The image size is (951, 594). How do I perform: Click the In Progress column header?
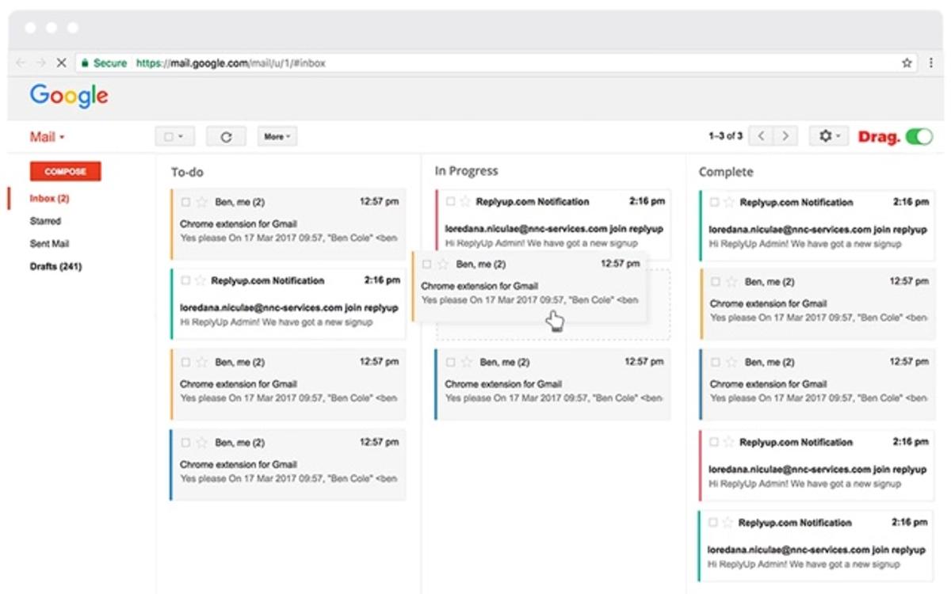(x=466, y=171)
